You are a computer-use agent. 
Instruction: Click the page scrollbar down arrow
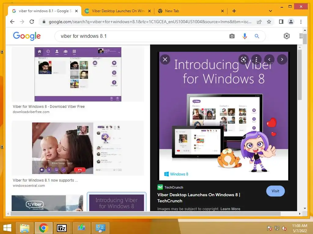coord(305,208)
